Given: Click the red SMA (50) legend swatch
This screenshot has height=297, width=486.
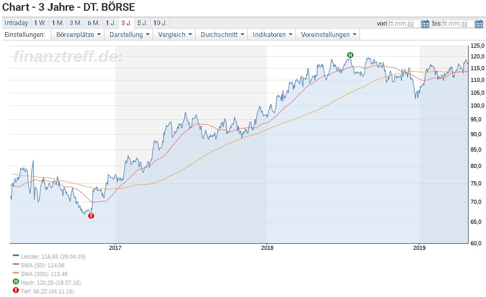Looking at the screenshot, I should (16, 264).
